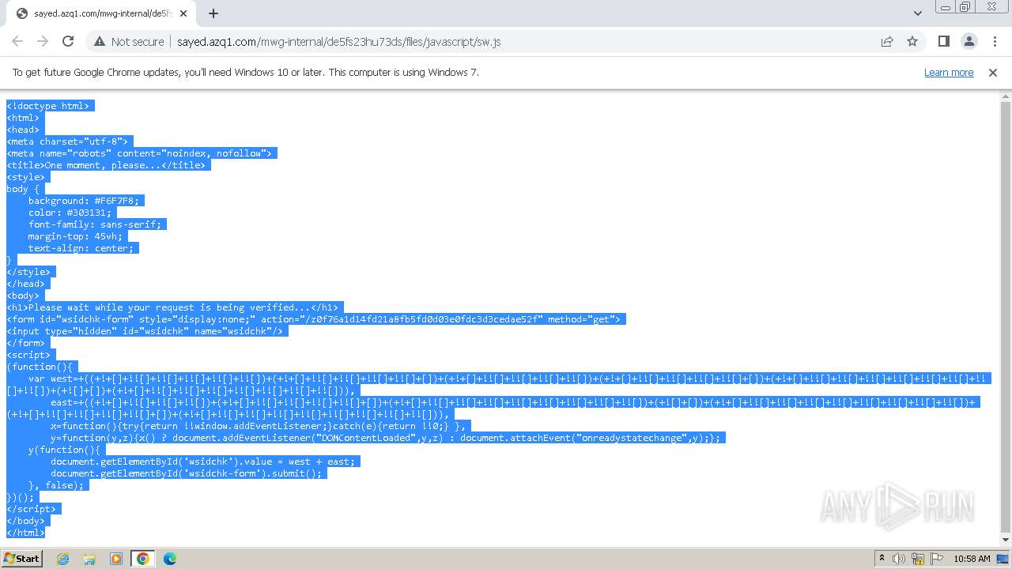Toggle the browser side panel

[943, 41]
